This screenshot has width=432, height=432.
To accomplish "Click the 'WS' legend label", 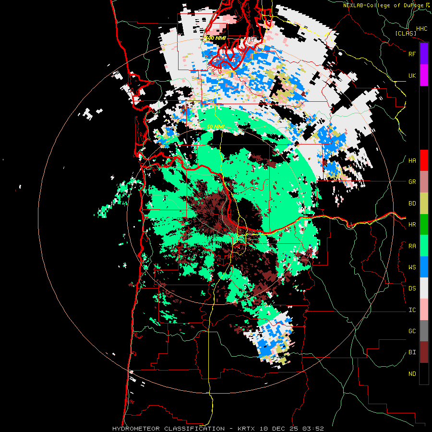I will pyautogui.click(x=412, y=267).
